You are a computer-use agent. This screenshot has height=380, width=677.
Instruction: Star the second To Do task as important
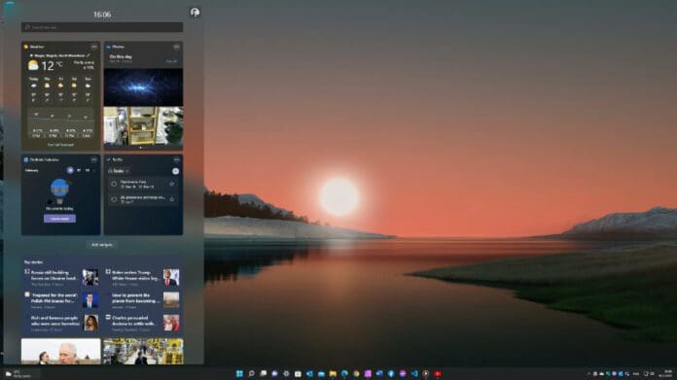[x=172, y=199]
